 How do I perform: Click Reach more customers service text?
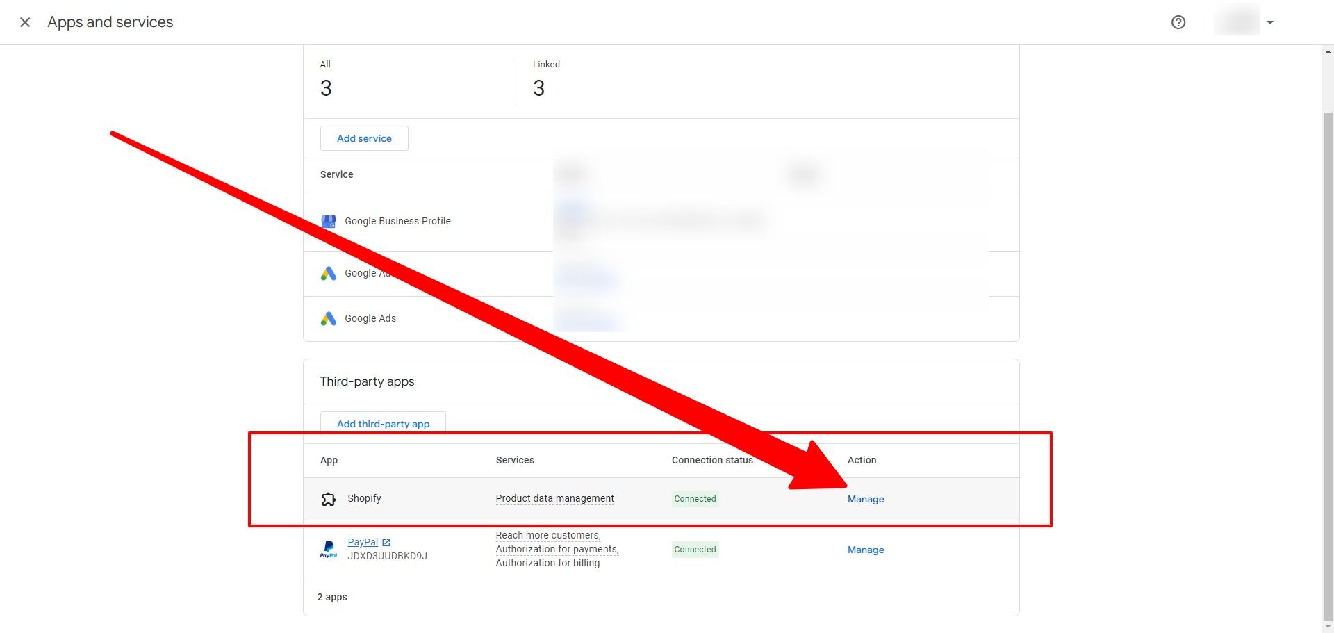click(x=548, y=535)
